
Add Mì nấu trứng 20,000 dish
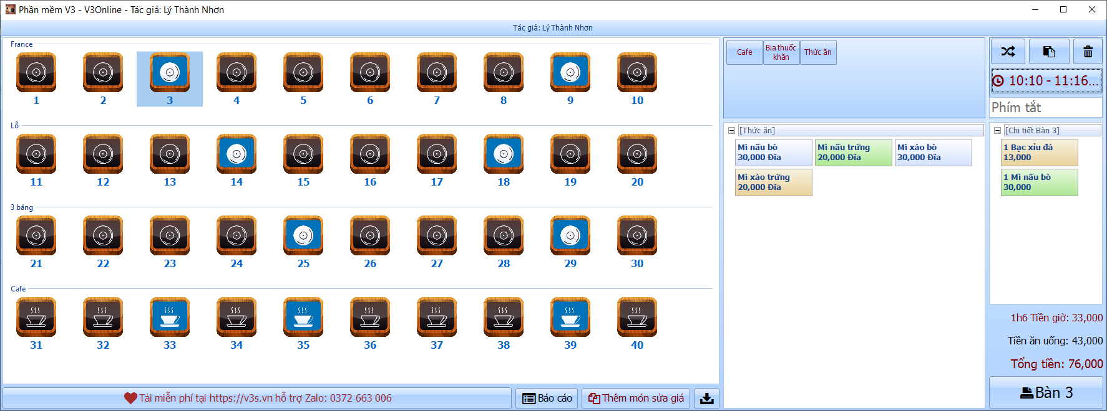(x=854, y=153)
